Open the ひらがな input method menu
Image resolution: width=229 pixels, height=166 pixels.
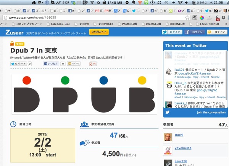[x=200, y=3]
